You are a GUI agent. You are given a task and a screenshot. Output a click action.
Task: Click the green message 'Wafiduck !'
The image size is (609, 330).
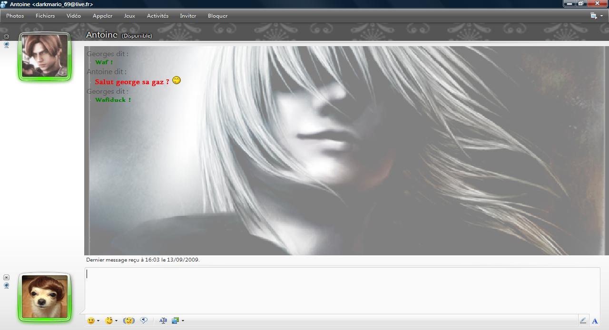click(x=113, y=100)
